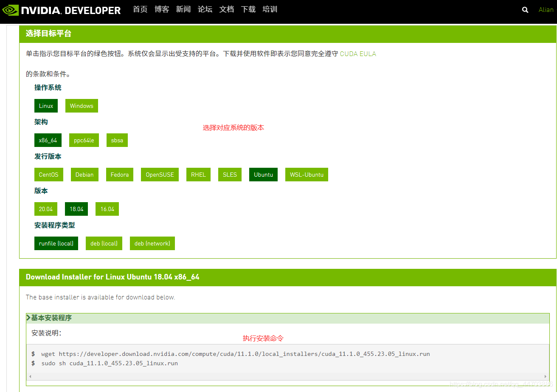Select Fedora distribution
This screenshot has height=392, width=557.
click(120, 175)
